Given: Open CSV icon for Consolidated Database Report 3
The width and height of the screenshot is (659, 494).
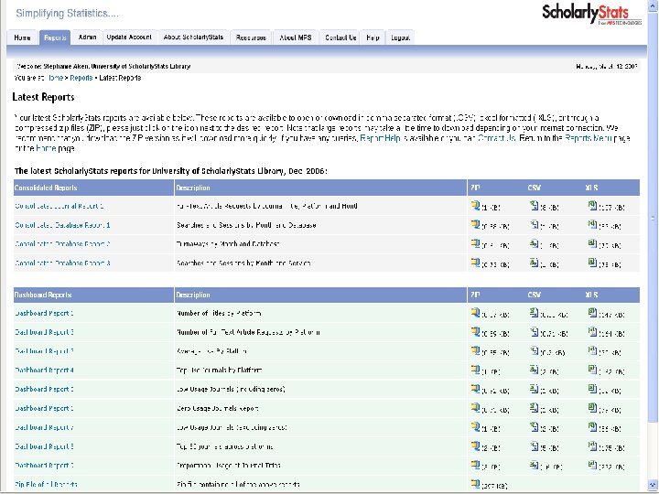Looking at the screenshot, I should coord(534,263).
